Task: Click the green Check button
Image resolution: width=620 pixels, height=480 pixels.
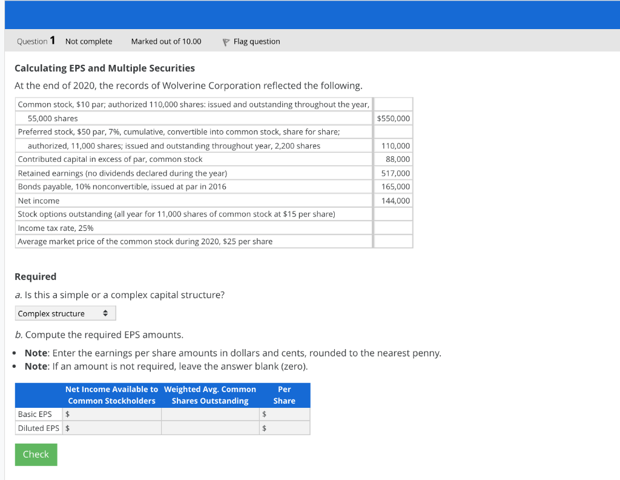Action: (x=35, y=454)
